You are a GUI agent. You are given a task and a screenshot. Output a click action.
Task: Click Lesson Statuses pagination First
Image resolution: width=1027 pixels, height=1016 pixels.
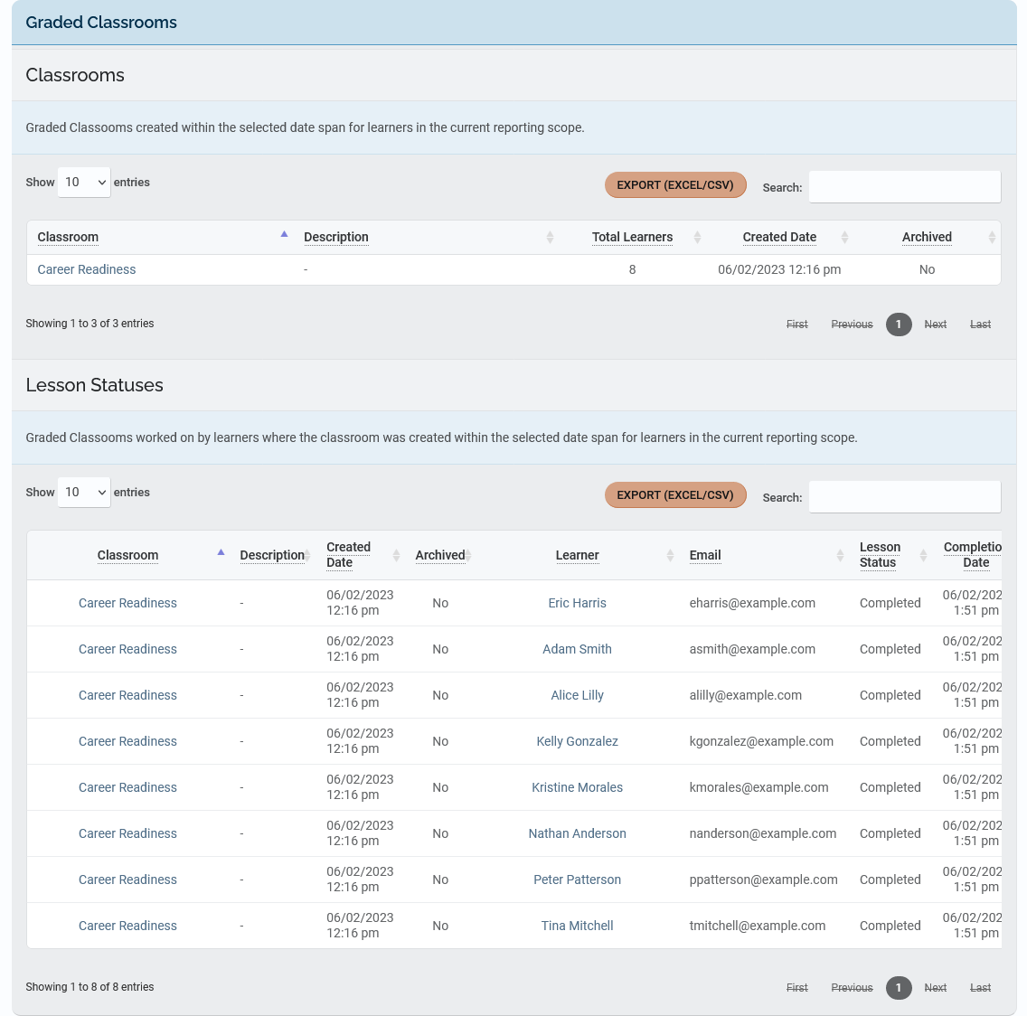click(x=797, y=988)
